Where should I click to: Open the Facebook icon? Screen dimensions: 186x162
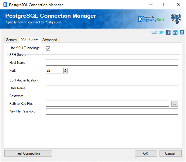[x=168, y=32]
